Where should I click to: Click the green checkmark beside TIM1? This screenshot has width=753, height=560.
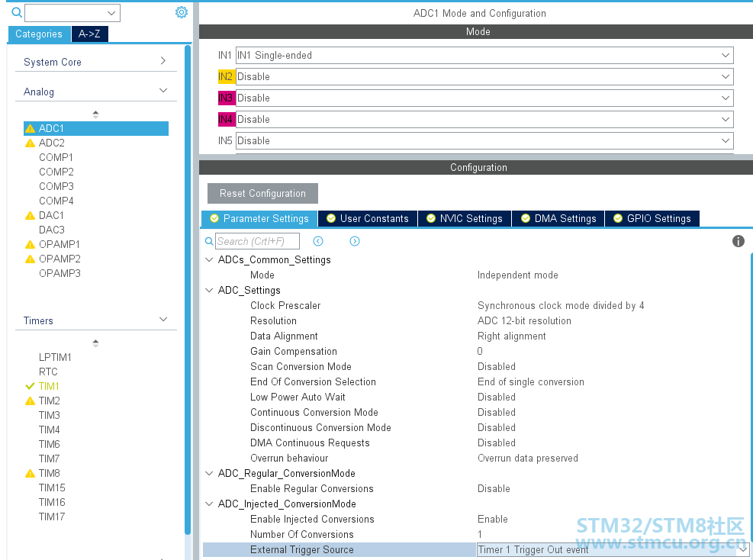click(x=31, y=386)
